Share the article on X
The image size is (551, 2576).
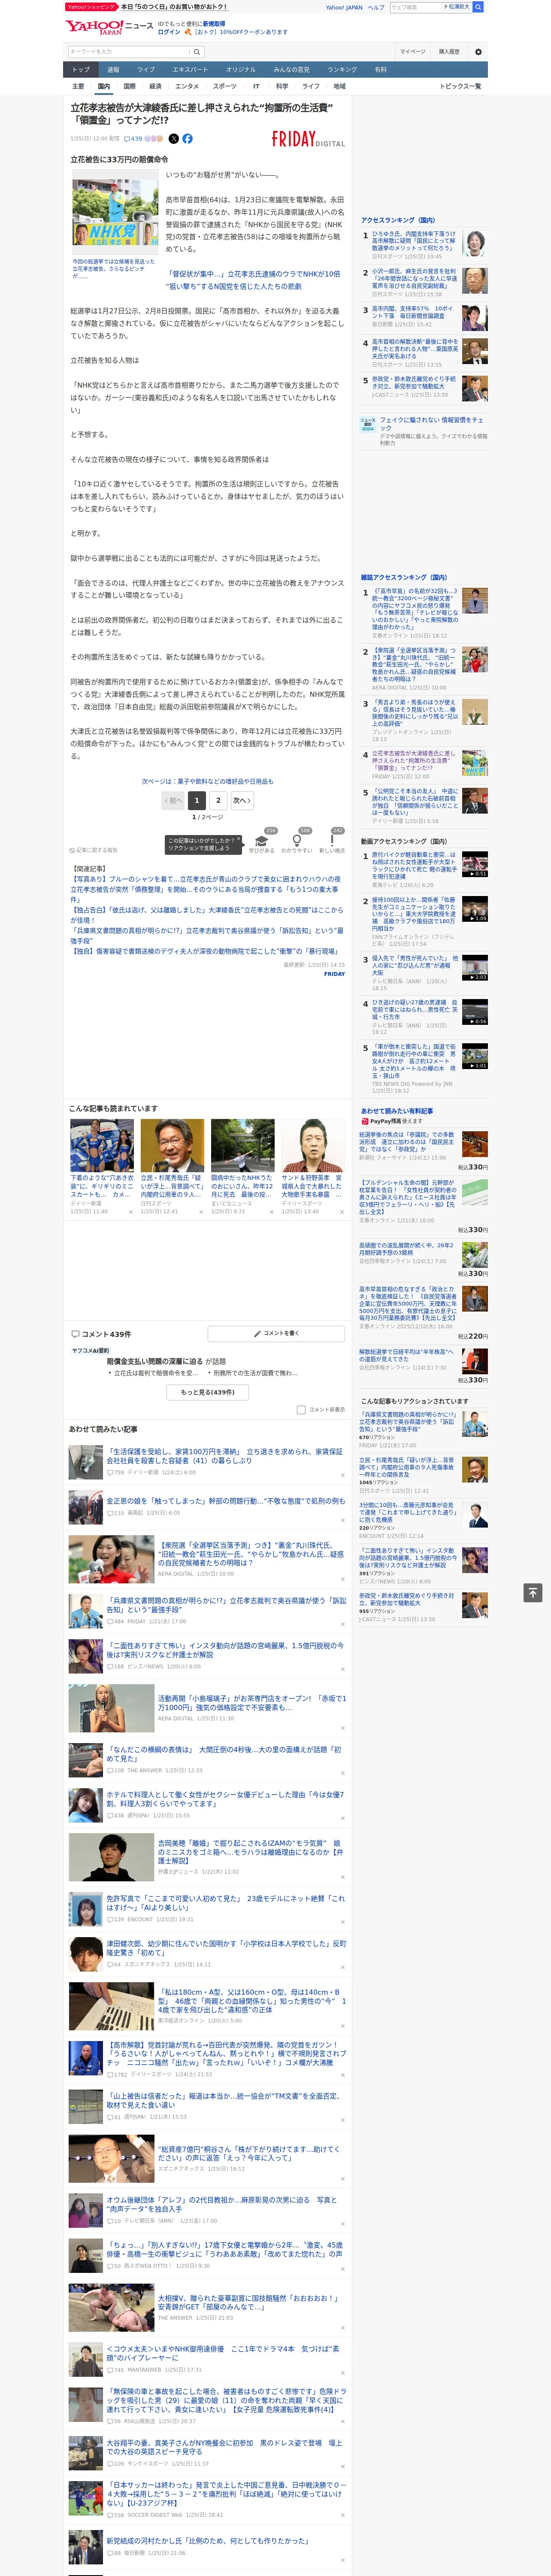(174, 139)
